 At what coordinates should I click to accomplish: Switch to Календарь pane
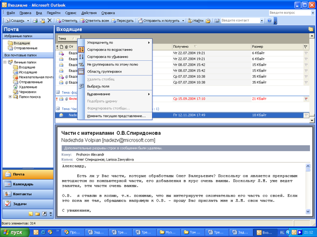pyautogui.click(x=28, y=184)
